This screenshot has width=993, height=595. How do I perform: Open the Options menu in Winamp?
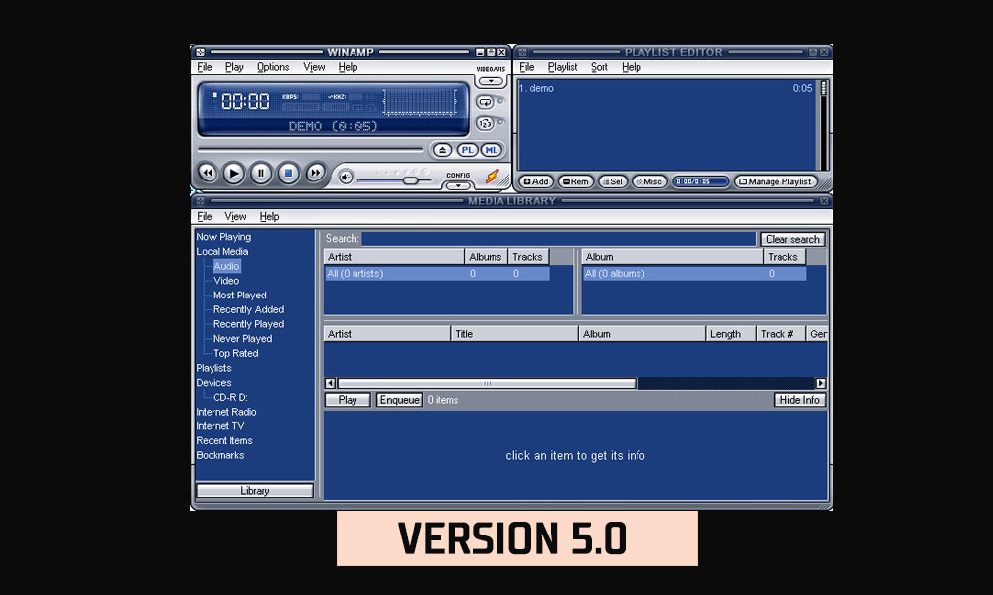(273, 67)
